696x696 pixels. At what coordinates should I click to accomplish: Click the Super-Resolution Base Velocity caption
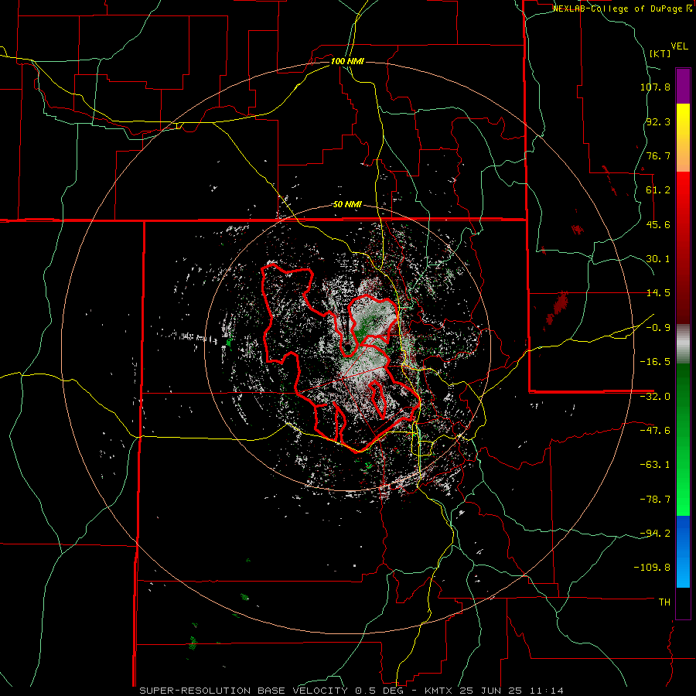point(352,691)
